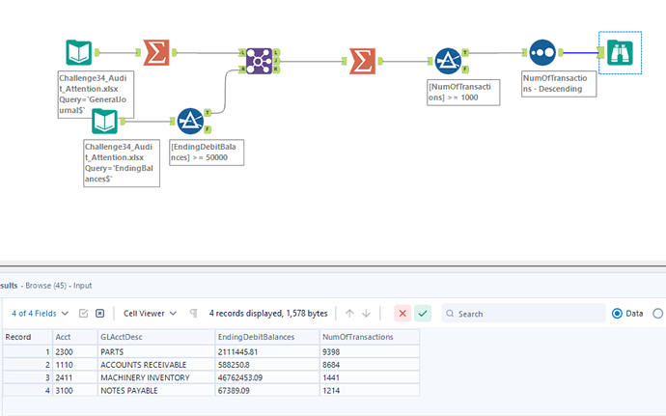Select the EndingBalances Input Data tool
Viewport: 666px width, 416px height.
coord(105,123)
